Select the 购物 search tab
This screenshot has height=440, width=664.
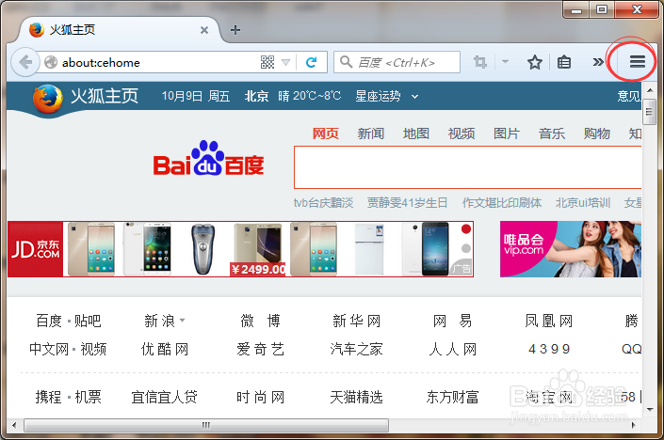(597, 134)
